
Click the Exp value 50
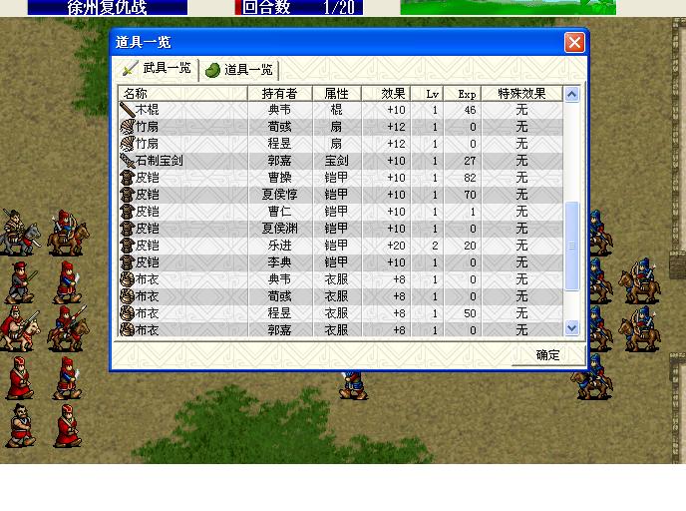(x=470, y=313)
